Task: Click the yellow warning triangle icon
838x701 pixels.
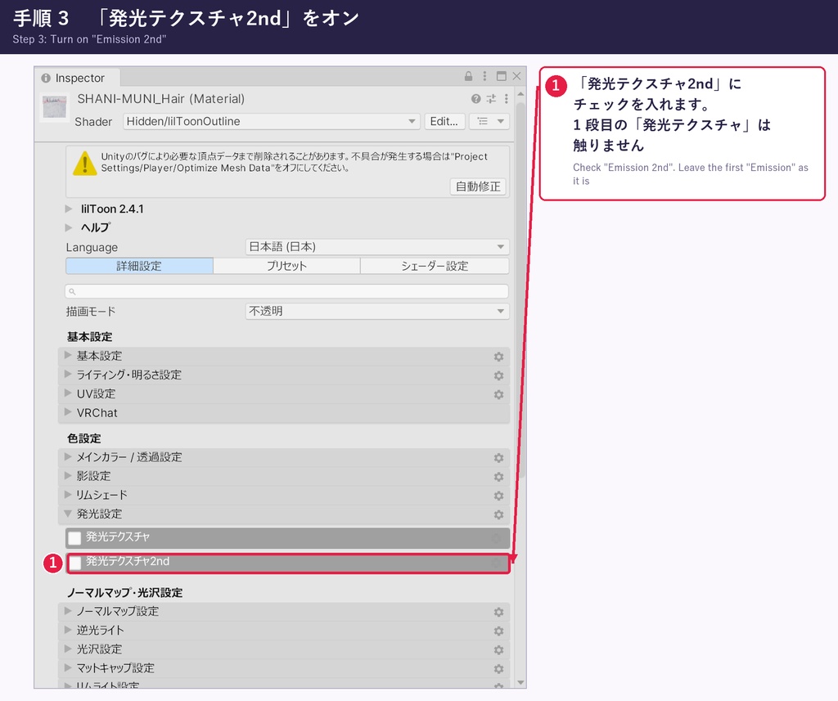Action: click(x=84, y=164)
